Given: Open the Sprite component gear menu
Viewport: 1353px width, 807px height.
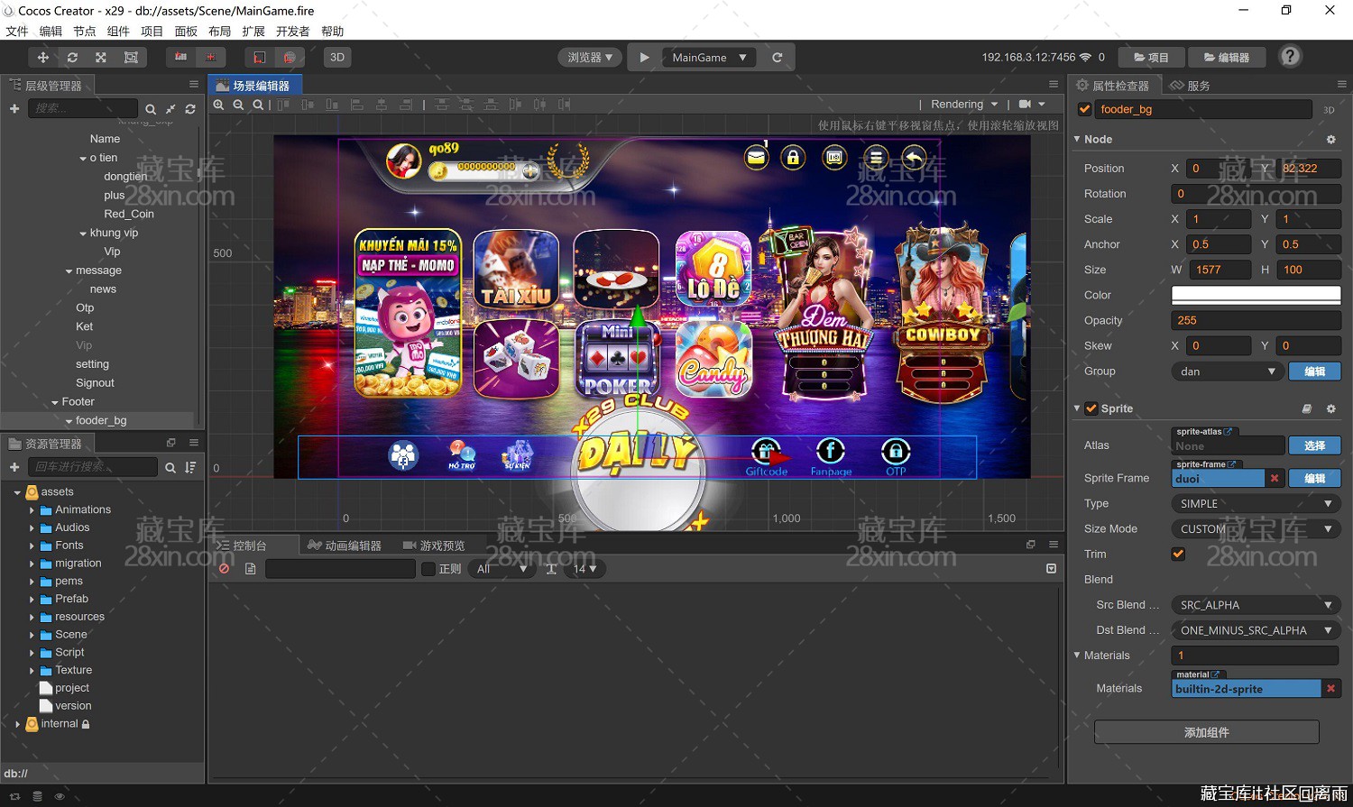Looking at the screenshot, I should coord(1330,408).
